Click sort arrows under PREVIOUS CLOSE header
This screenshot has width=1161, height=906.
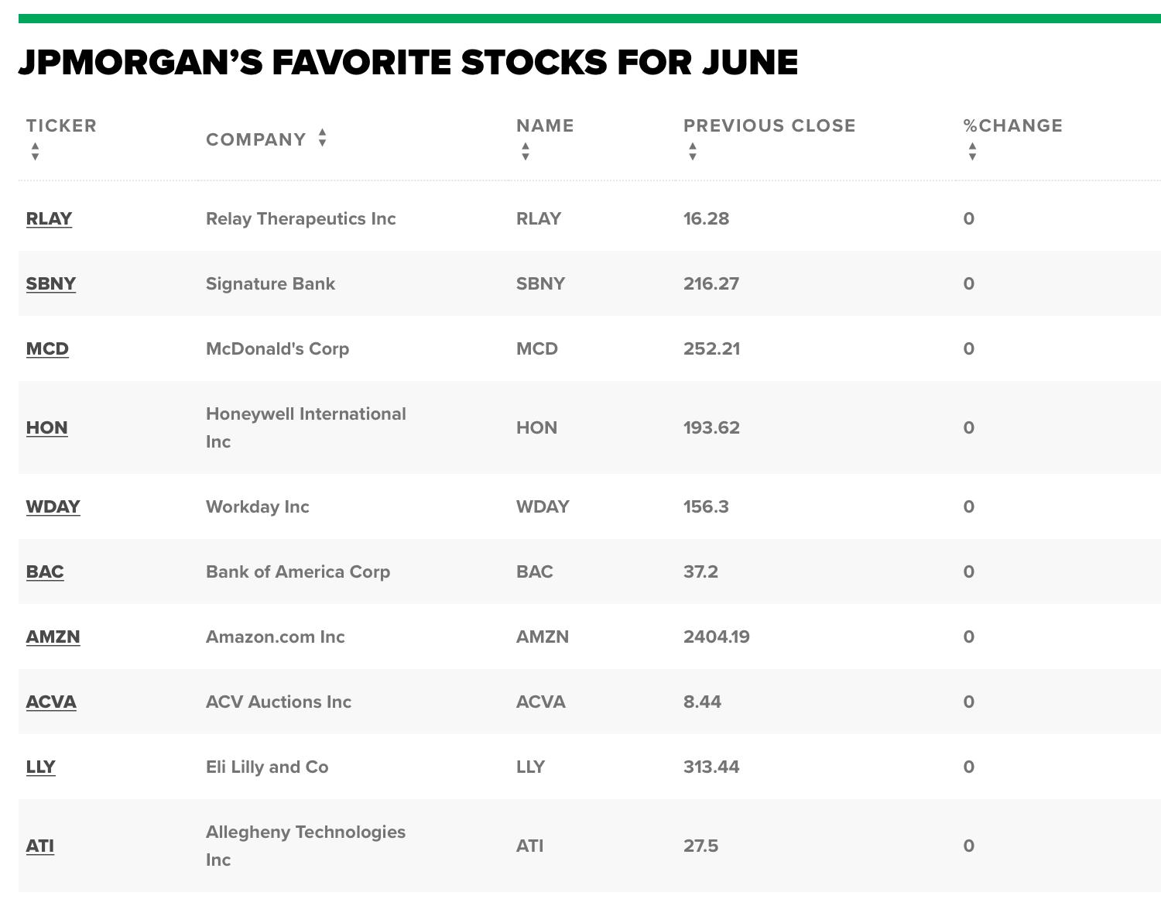coord(693,151)
